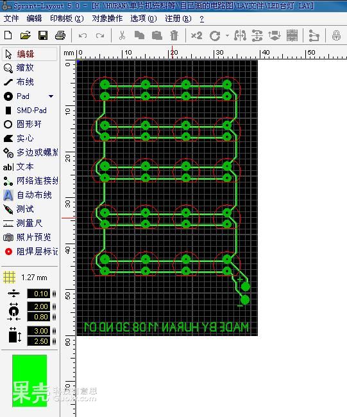Click the x2 duplicate icon
The width and height of the screenshot is (347, 417).
[196, 35]
